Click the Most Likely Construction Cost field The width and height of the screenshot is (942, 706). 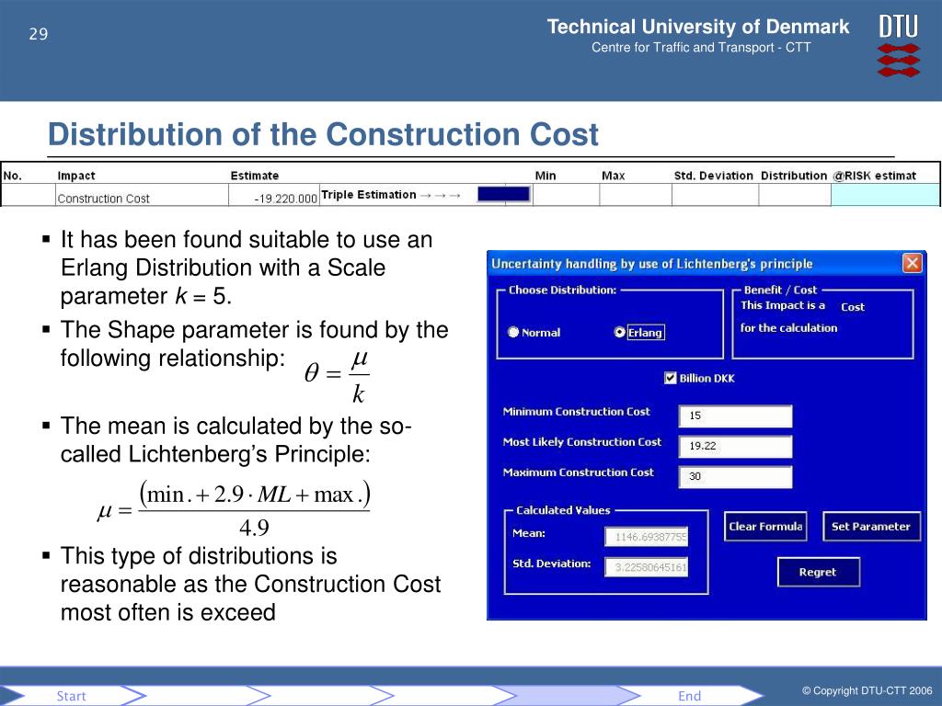[x=735, y=446]
